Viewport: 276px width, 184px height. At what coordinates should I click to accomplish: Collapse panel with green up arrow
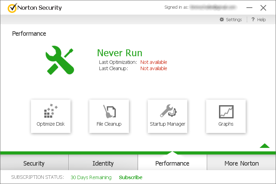click(265, 145)
